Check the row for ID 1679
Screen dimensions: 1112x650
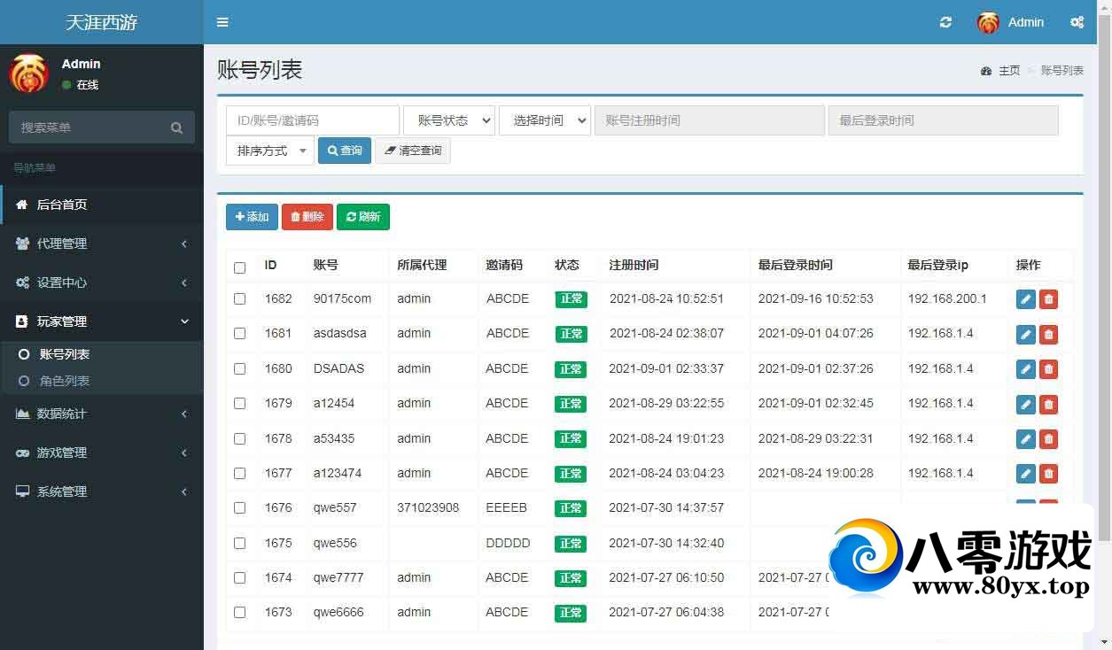(x=239, y=404)
